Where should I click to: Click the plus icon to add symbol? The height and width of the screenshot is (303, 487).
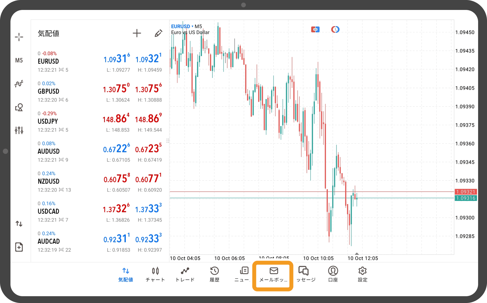[137, 33]
